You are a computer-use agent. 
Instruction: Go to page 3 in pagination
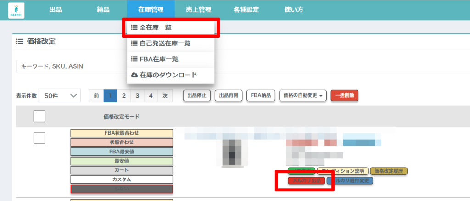pyautogui.click(x=137, y=96)
